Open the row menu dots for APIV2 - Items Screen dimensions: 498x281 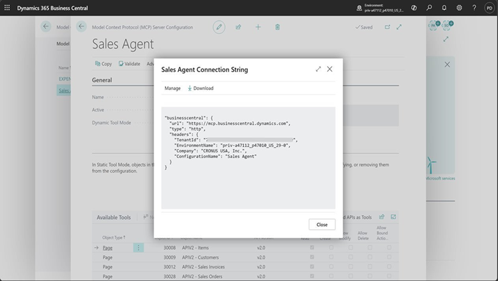(138, 248)
